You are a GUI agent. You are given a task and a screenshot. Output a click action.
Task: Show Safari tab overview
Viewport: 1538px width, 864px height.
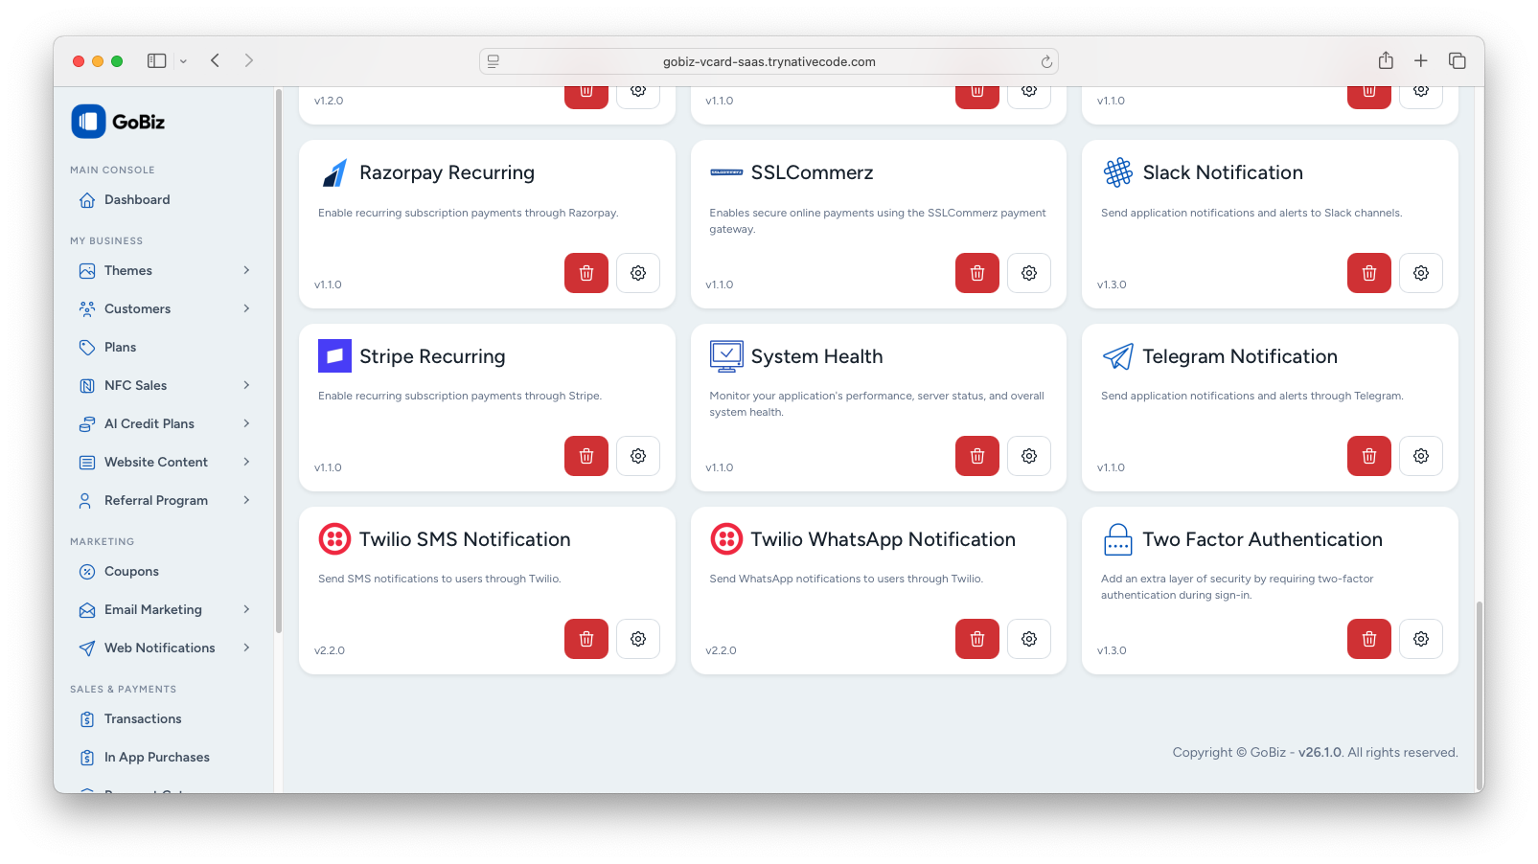pos(1458,60)
